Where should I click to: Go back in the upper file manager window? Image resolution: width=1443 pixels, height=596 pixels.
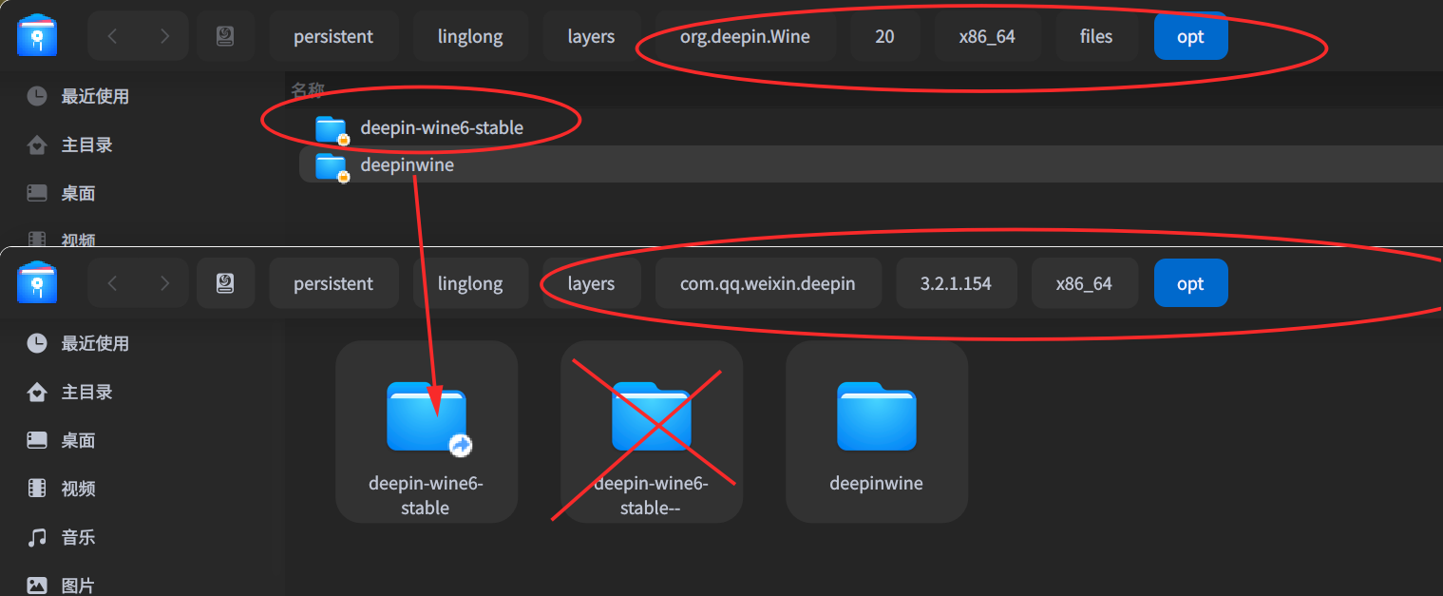pyautogui.click(x=113, y=36)
